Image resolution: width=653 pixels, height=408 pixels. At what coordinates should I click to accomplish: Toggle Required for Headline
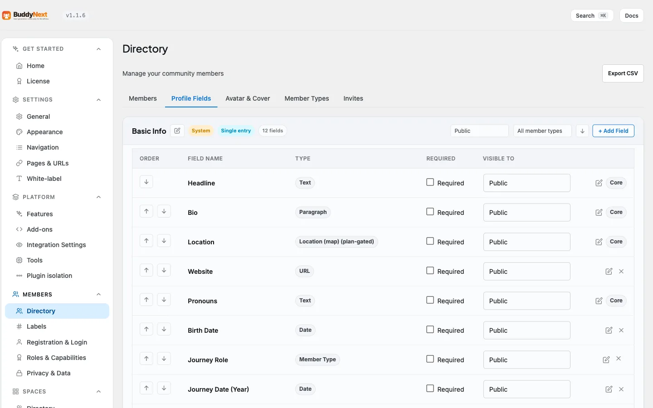[430, 182]
